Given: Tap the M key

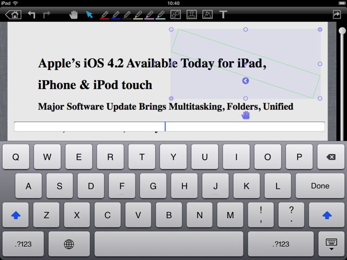Looking at the screenshot, I should tap(230, 215).
